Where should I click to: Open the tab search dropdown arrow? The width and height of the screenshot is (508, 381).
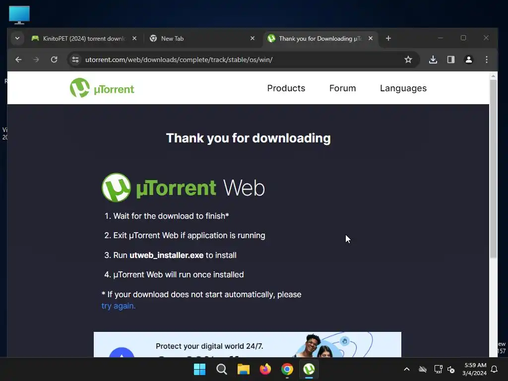point(17,38)
